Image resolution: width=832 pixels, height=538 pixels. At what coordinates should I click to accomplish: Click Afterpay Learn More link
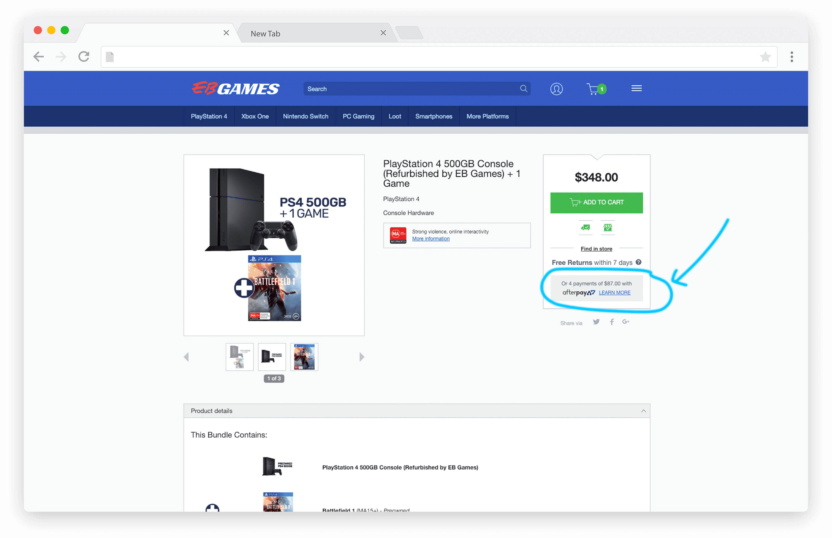[615, 293]
